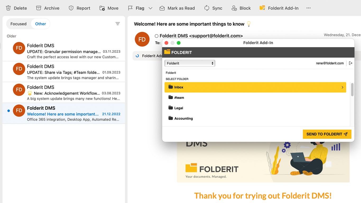
Task: Click the #team folder icon
Action: (x=170, y=97)
